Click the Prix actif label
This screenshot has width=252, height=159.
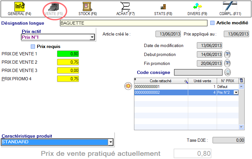(31, 31)
